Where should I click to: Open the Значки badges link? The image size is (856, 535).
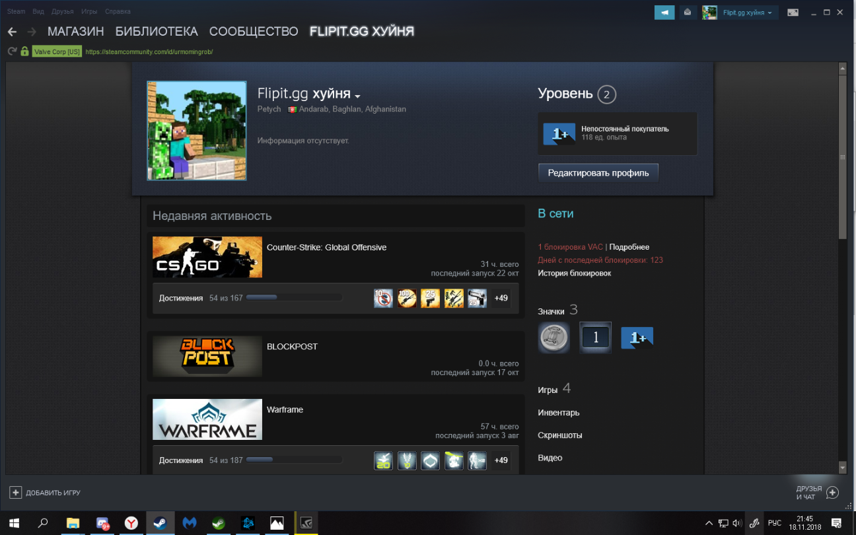tap(551, 311)
